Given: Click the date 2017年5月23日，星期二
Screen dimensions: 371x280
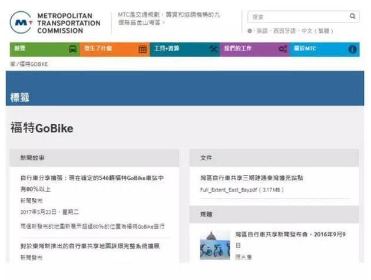Looking at the screenshot, I should (x=49, y=212).
